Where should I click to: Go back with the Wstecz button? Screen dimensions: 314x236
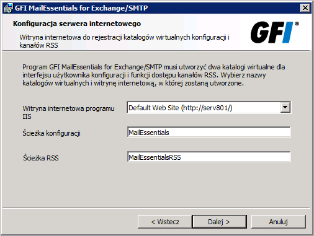(165, 222)
